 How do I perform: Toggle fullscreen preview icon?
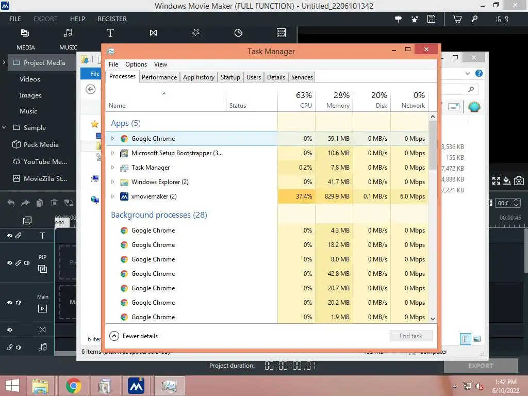pos(496,181)
